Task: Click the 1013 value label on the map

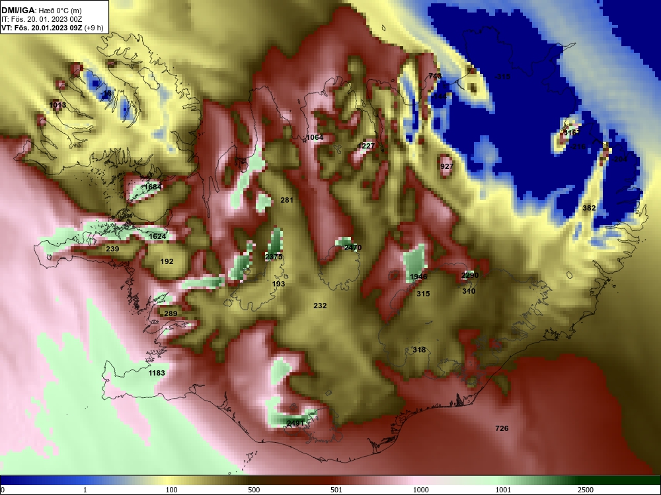Action: (x=58, y=105)
